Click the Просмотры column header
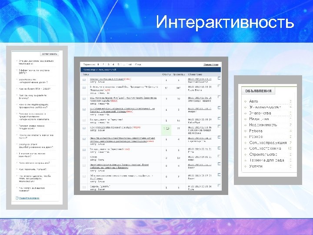This screenshot has height=235, width=313. pos(179,74)
